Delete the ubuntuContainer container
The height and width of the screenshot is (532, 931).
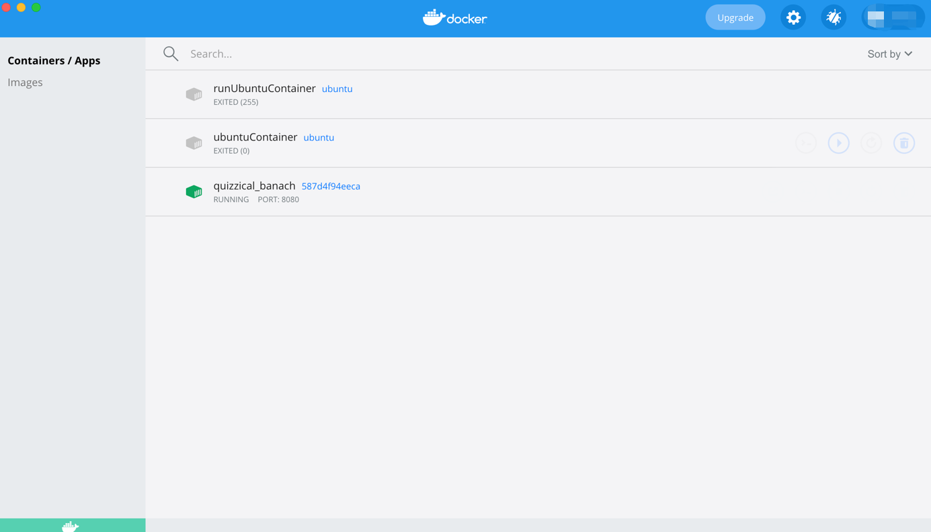click(903, 142)
